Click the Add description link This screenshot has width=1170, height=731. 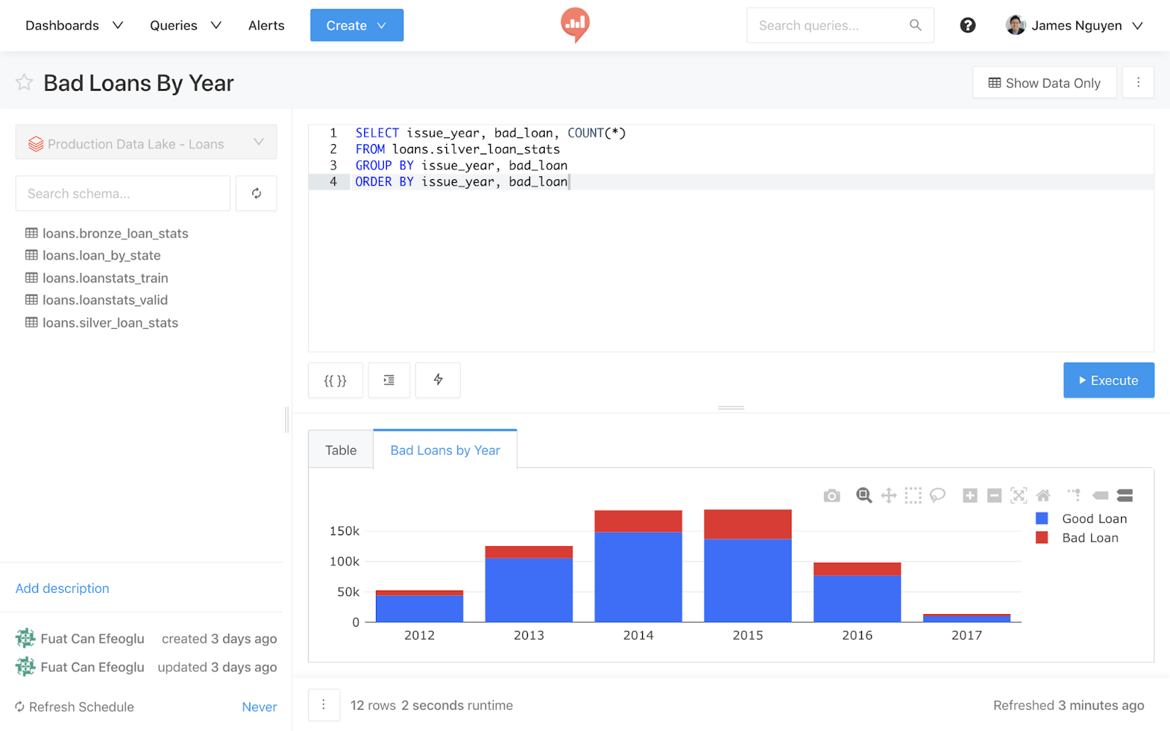(62, 588)
